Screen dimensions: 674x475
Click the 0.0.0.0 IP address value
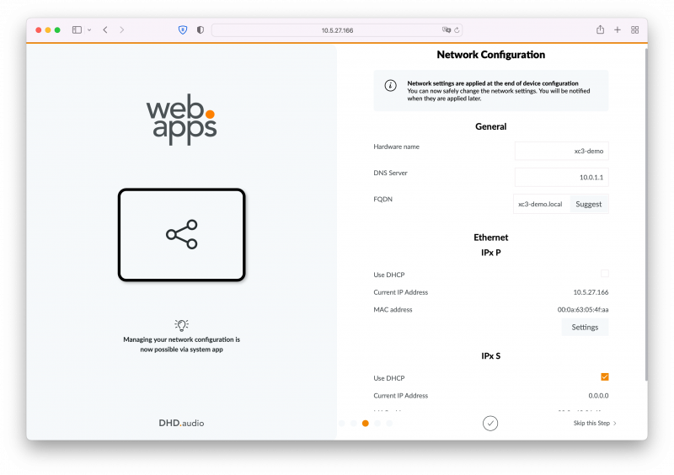pyautogui.click(x=598, y=396)
